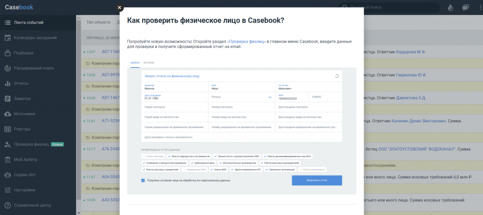Screen dimensions: 483x215
Task: Open defendant link Гаврилова Ю И.
Action: 411,75
